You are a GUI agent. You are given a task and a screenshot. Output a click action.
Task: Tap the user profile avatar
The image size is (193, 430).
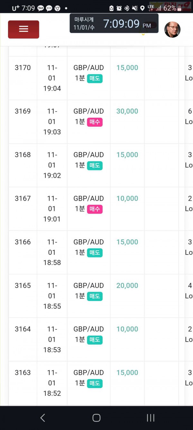(172, 30)
